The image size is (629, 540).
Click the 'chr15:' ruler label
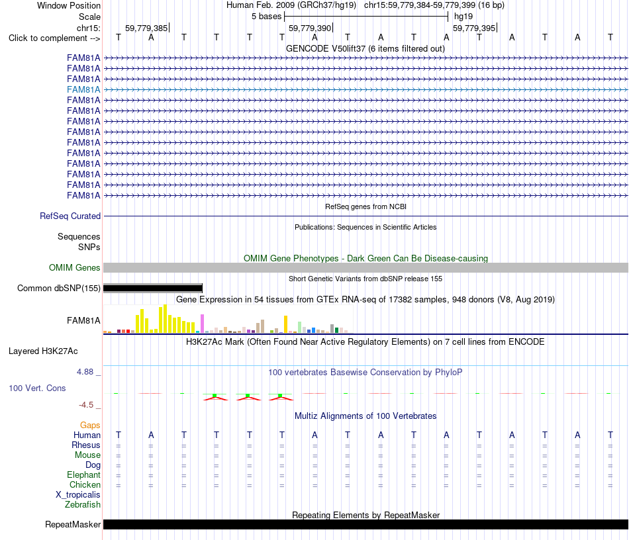click(88, 28)
